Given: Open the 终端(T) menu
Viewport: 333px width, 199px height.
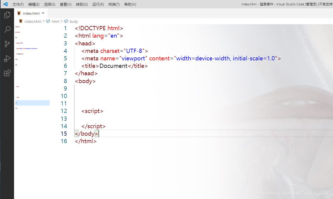Looking at the screenshot, I should [114, 4].
